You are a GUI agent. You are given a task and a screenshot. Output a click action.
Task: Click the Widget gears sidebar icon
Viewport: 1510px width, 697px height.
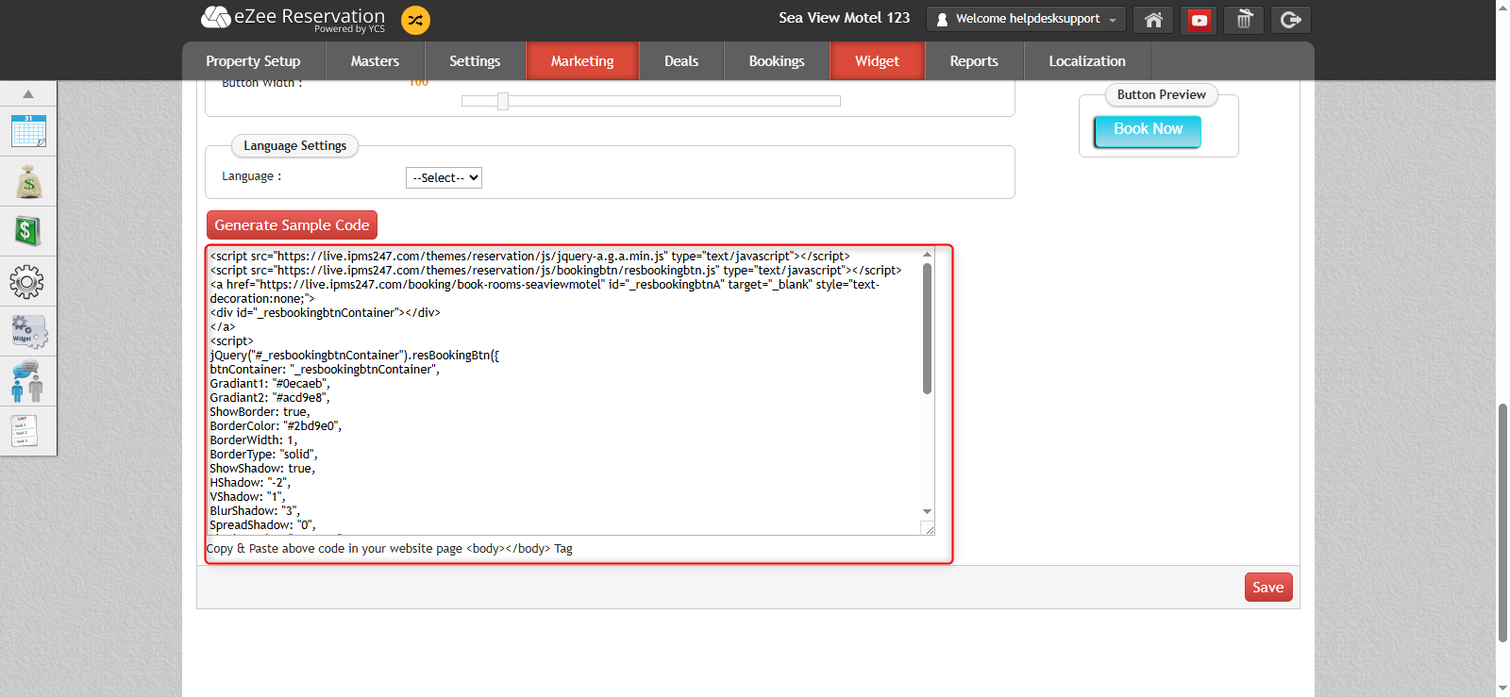28,331
